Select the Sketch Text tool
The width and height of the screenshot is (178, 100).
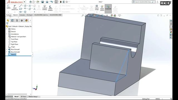tap(34, 9)
